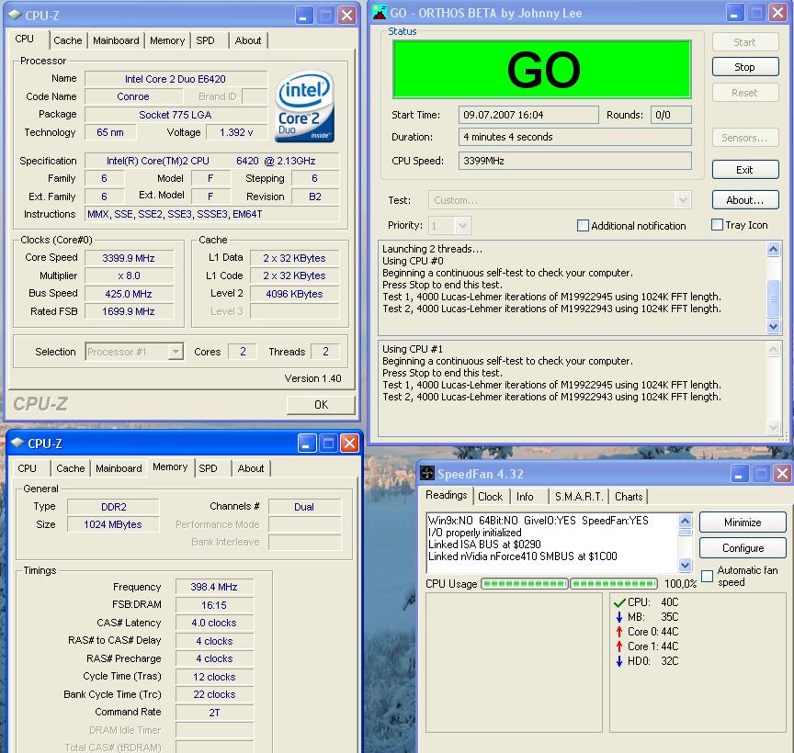Close the CPU-Z Memory window
This screenshot has height=753, width=794.
click(349, 444)
